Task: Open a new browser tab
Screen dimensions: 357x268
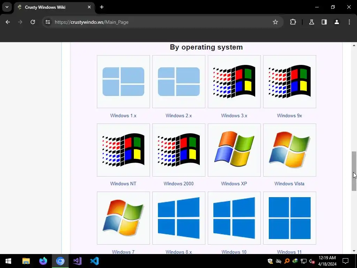Action: pyautogui.click(x=102, y=7)
